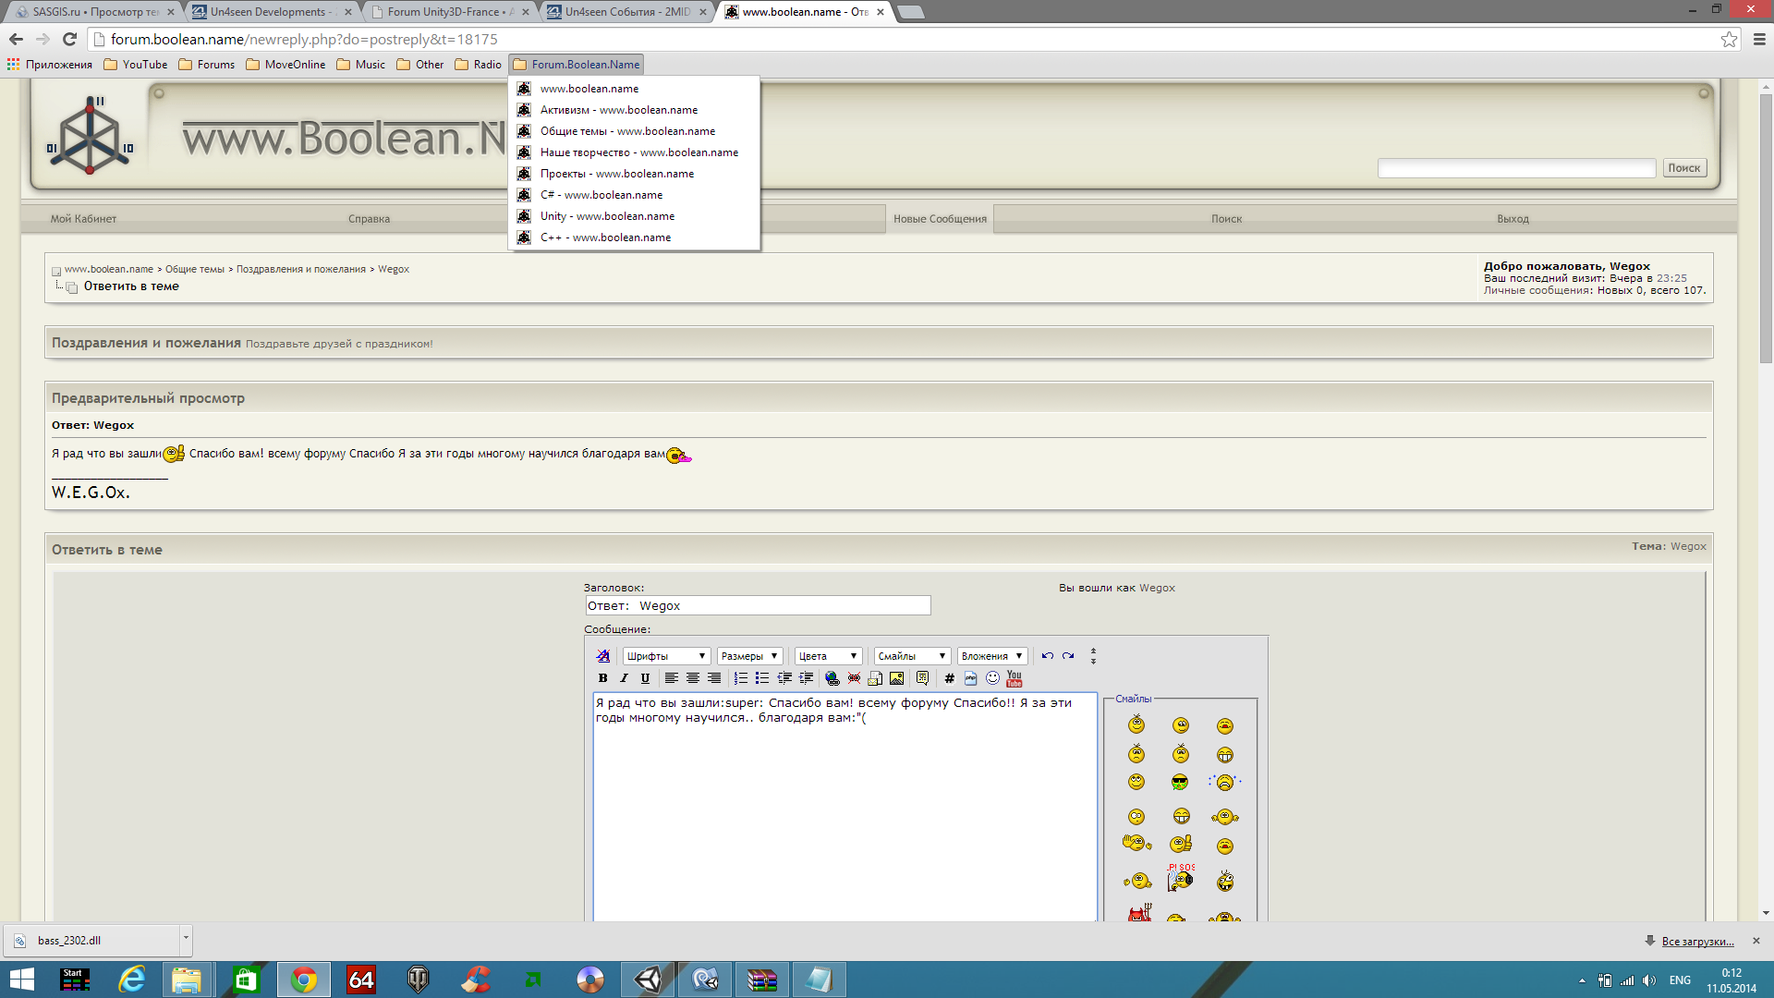Insert a YouTube video via toolbar icon
1774x998 pixels.
[x=1014, y=678]
